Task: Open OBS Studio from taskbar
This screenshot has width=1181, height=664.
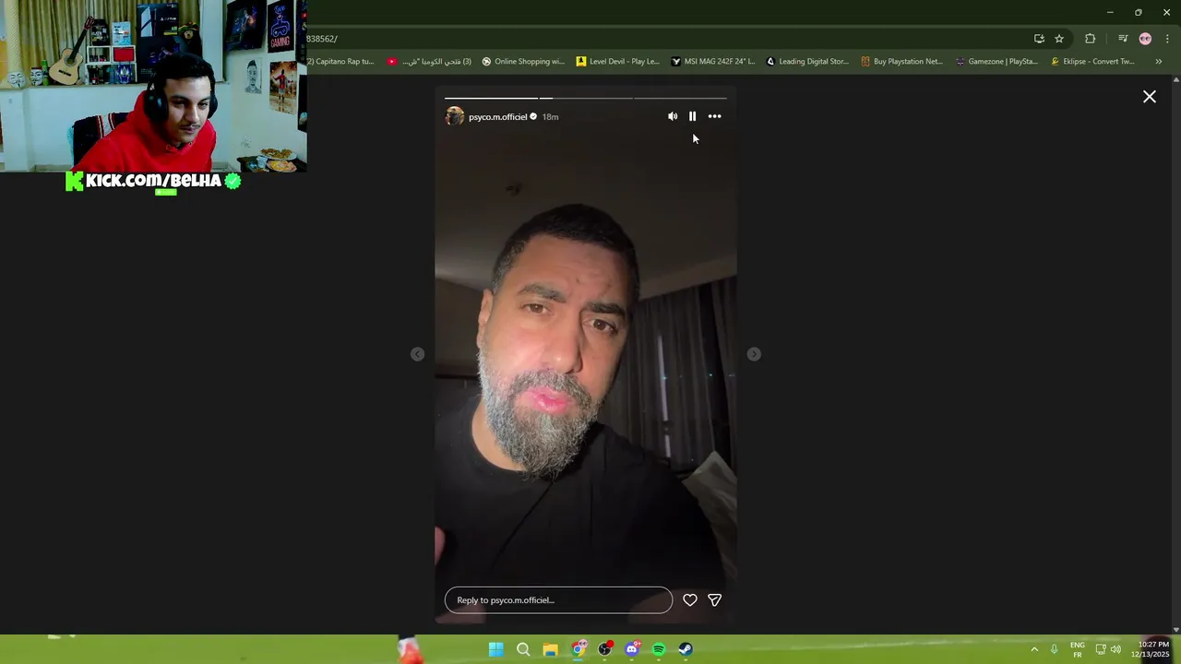Action: click(x=604, y=649)
